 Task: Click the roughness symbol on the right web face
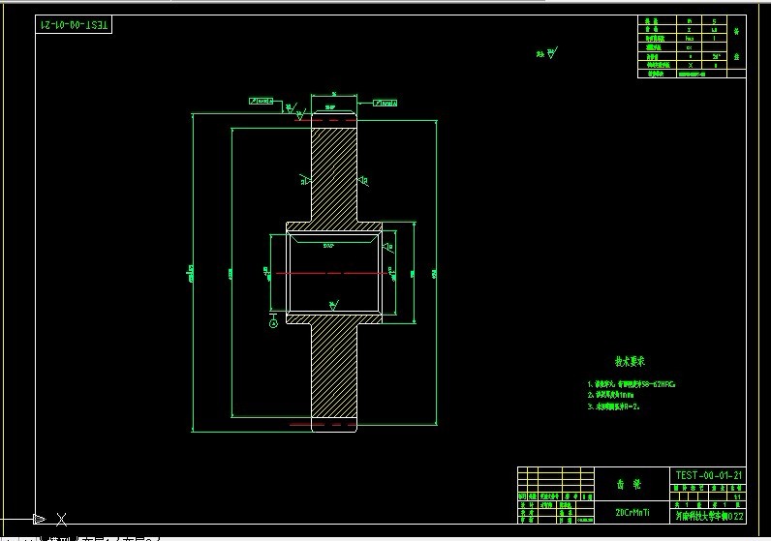[363, 181]
